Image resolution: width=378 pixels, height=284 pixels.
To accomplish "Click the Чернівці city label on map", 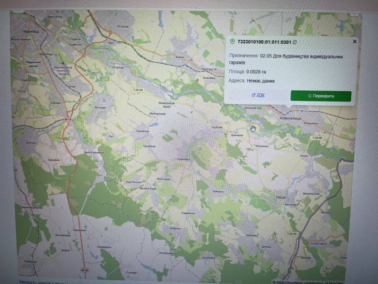I will (x=31, y=32).
